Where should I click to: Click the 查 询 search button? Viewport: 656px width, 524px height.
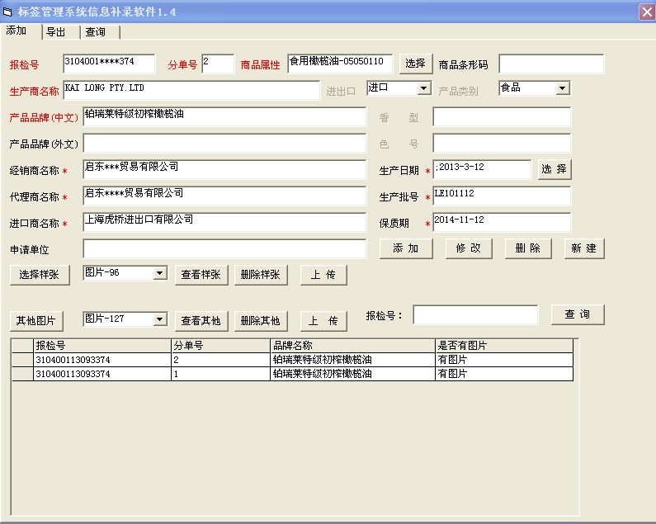[578, 314]
